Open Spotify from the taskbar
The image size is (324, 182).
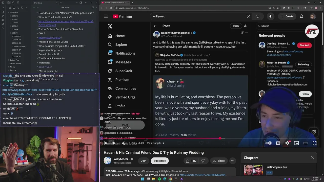tap(159, 179)
